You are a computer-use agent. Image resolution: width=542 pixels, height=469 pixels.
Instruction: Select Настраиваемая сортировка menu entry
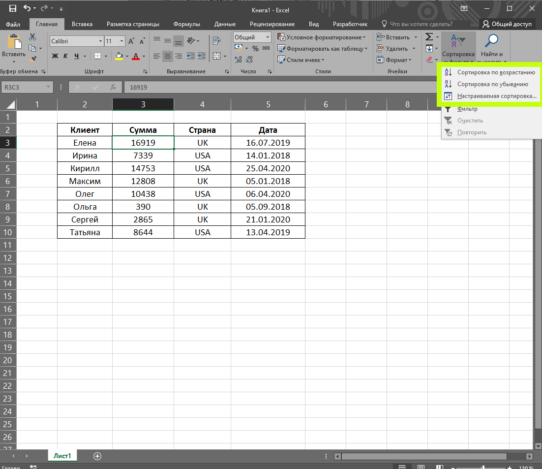(x=497, y=96)
